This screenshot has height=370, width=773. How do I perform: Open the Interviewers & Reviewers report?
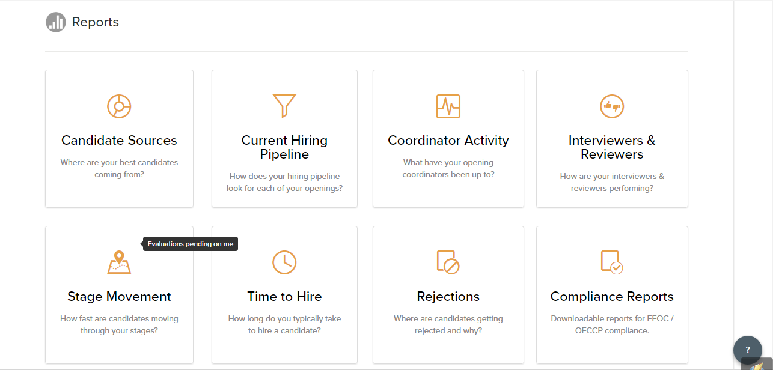[x=612, y=138]
